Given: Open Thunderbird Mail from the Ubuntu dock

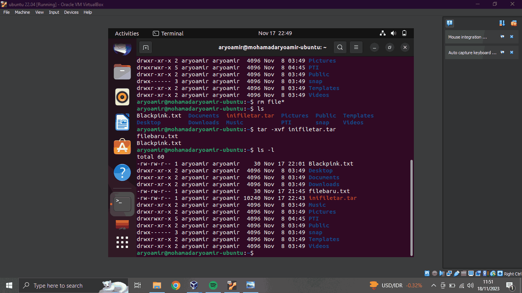Looking at the screenshot, I should [x=122, y=49].
